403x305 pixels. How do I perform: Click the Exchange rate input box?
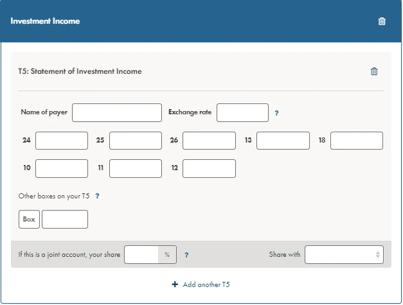coord(242,113)
